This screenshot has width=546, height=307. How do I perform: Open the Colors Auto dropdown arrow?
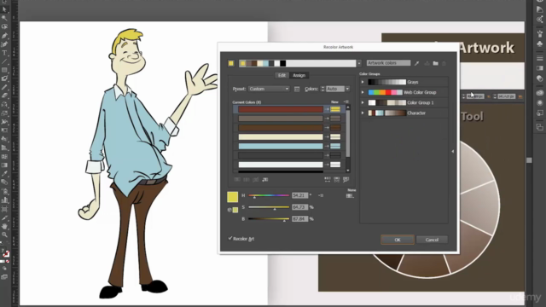(x=347, y=89)
